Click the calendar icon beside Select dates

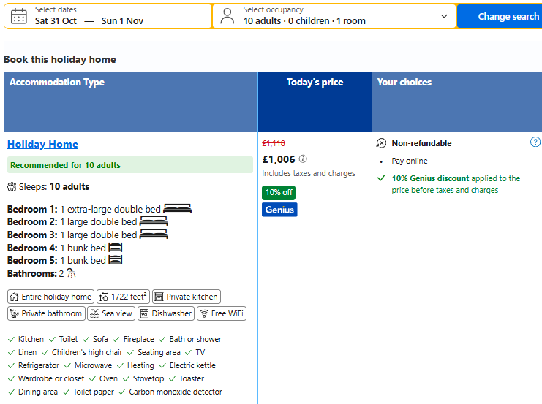tap(19, 16)
